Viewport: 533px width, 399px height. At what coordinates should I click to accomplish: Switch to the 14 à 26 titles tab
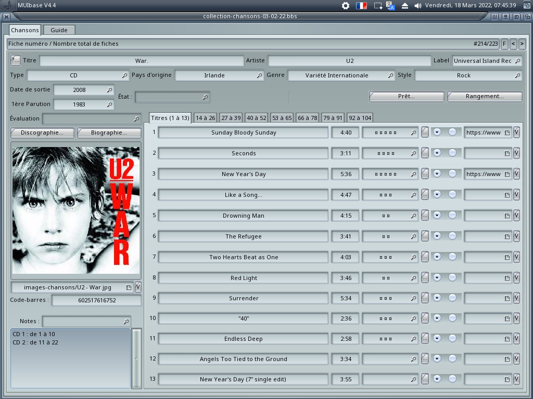pyautogui.click(x=205, y=118)
